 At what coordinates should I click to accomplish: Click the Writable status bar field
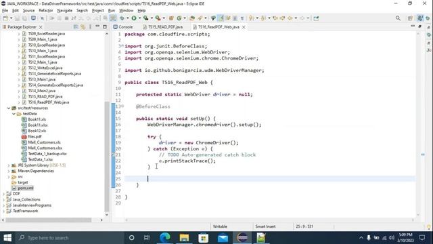220,226
